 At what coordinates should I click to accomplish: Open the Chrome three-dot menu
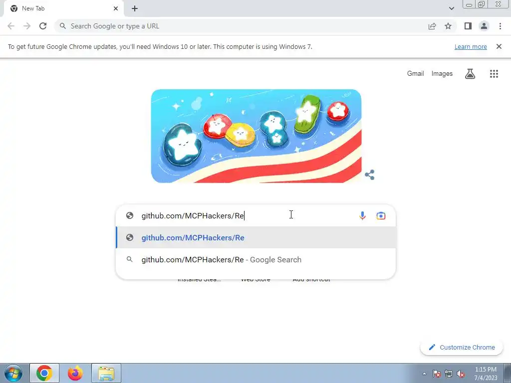(x=500, y=26)
